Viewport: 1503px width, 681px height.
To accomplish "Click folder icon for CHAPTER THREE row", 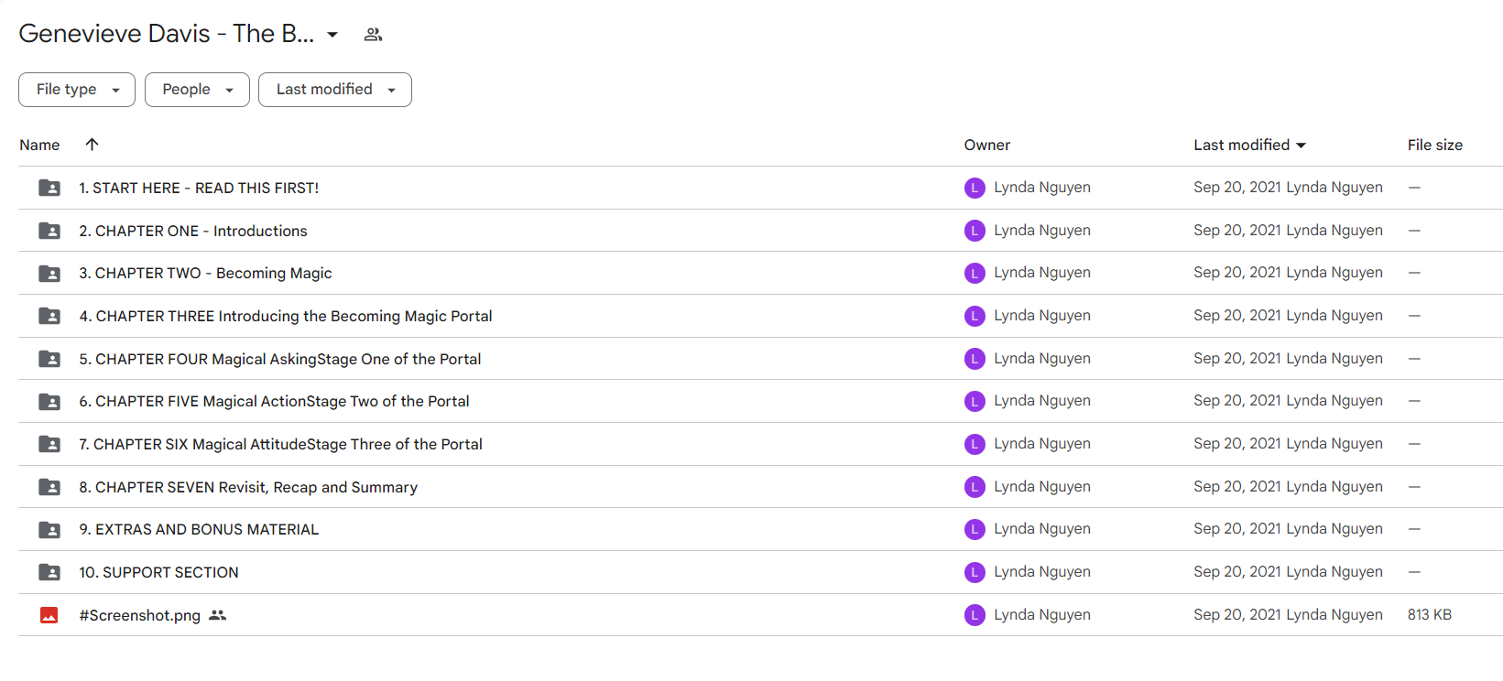I will (49, 316).
